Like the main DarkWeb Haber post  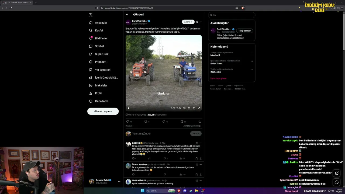165,122
